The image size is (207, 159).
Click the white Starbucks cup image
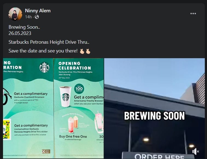65,96
